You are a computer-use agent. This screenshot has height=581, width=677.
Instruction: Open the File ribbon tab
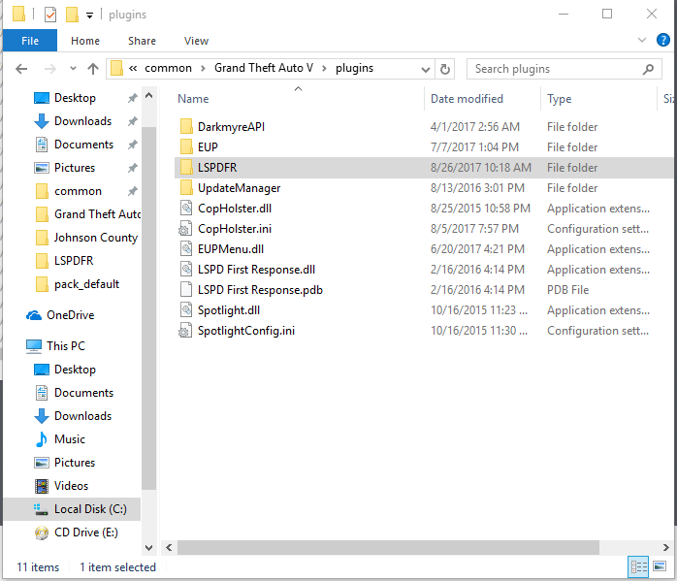[30, 41]
